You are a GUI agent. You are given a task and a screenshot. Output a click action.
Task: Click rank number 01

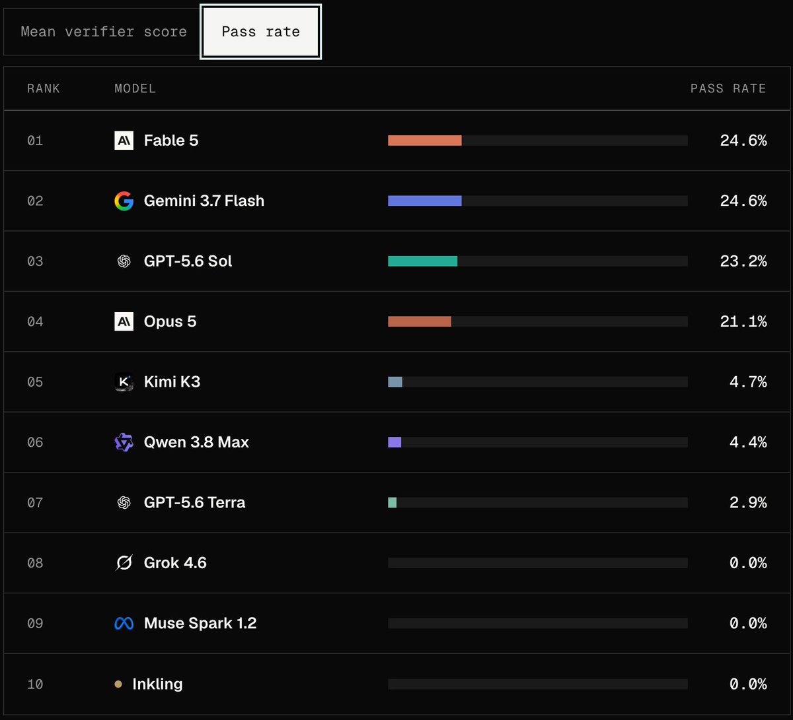[35, 141]
